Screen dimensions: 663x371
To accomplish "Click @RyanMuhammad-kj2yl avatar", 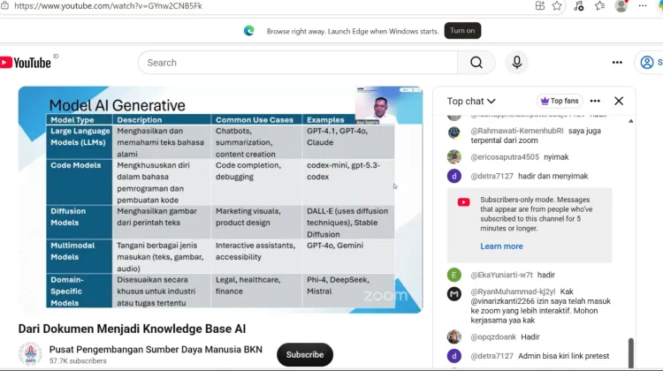I will (x=454, y=293).
